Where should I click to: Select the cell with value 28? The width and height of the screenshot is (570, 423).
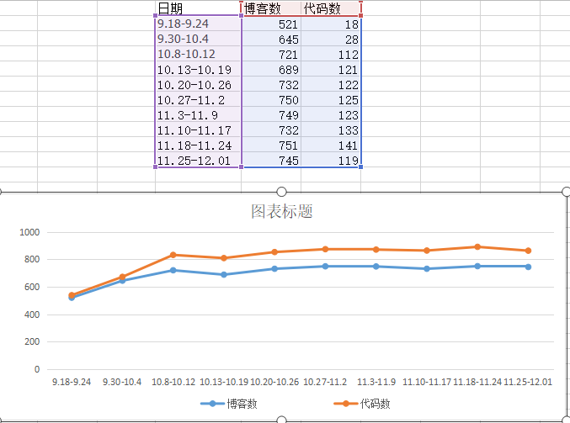coord(331,39)
